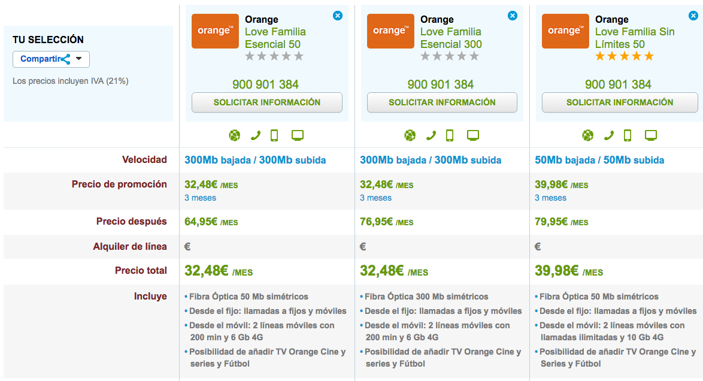Remove Love Familia Esencial 50 plan with X
Viewport: 703px width, 381px height.
pos(338,16)
